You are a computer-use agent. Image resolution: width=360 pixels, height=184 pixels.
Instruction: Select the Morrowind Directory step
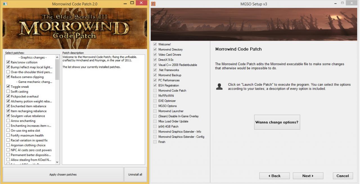pos(168,50)
